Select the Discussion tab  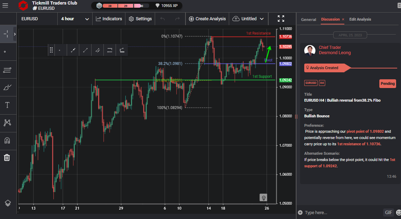coord(330,19)
